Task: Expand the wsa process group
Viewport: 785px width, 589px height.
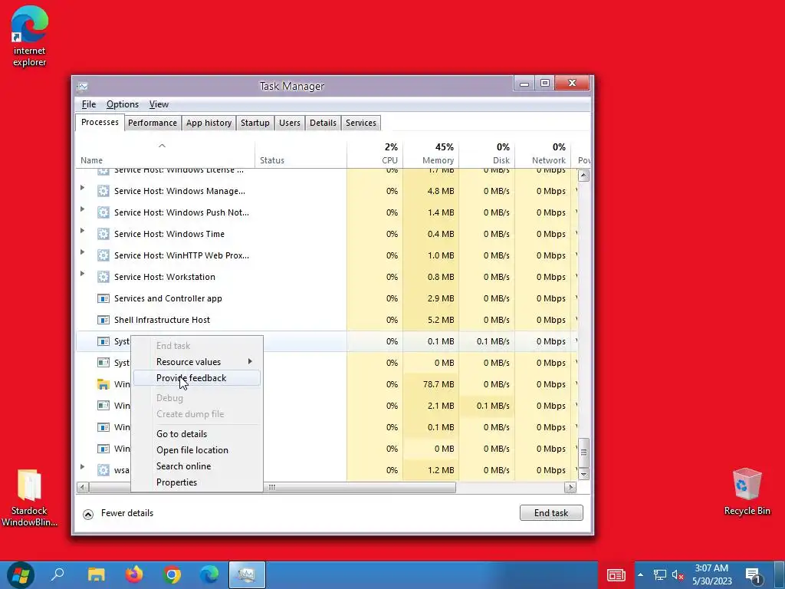Action: (83, 467)
